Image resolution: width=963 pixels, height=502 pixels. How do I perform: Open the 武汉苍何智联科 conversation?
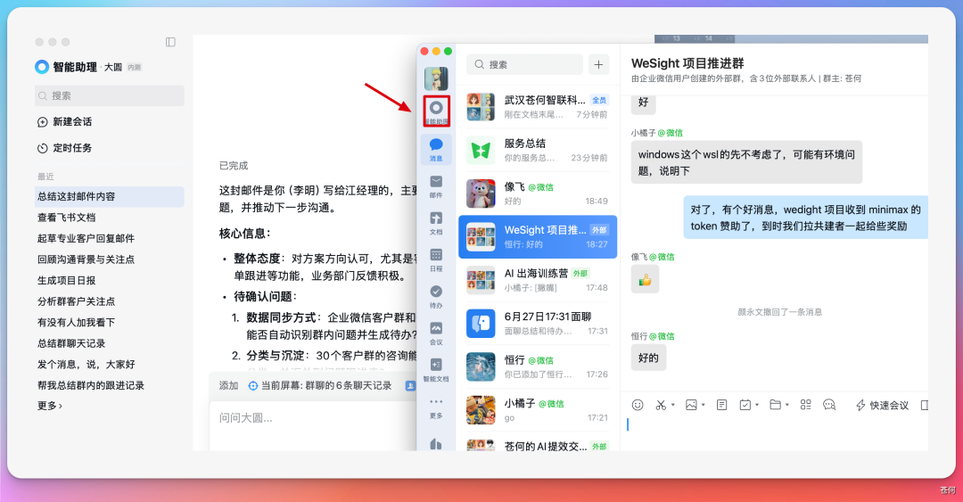[538, 107]
